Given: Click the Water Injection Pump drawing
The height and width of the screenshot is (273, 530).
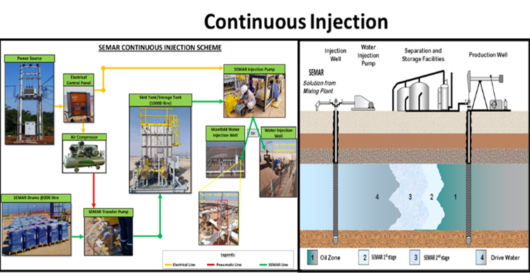Looking at the screenshot, I should 360,103.
